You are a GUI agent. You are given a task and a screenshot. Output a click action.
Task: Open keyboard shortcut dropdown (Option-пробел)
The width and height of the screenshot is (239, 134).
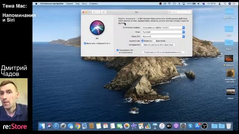click(x=163, y=28)
